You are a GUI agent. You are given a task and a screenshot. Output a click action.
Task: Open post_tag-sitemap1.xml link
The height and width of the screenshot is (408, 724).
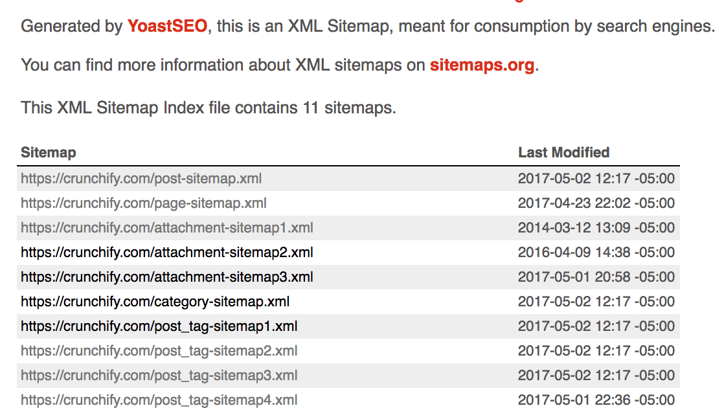point(159,326)
